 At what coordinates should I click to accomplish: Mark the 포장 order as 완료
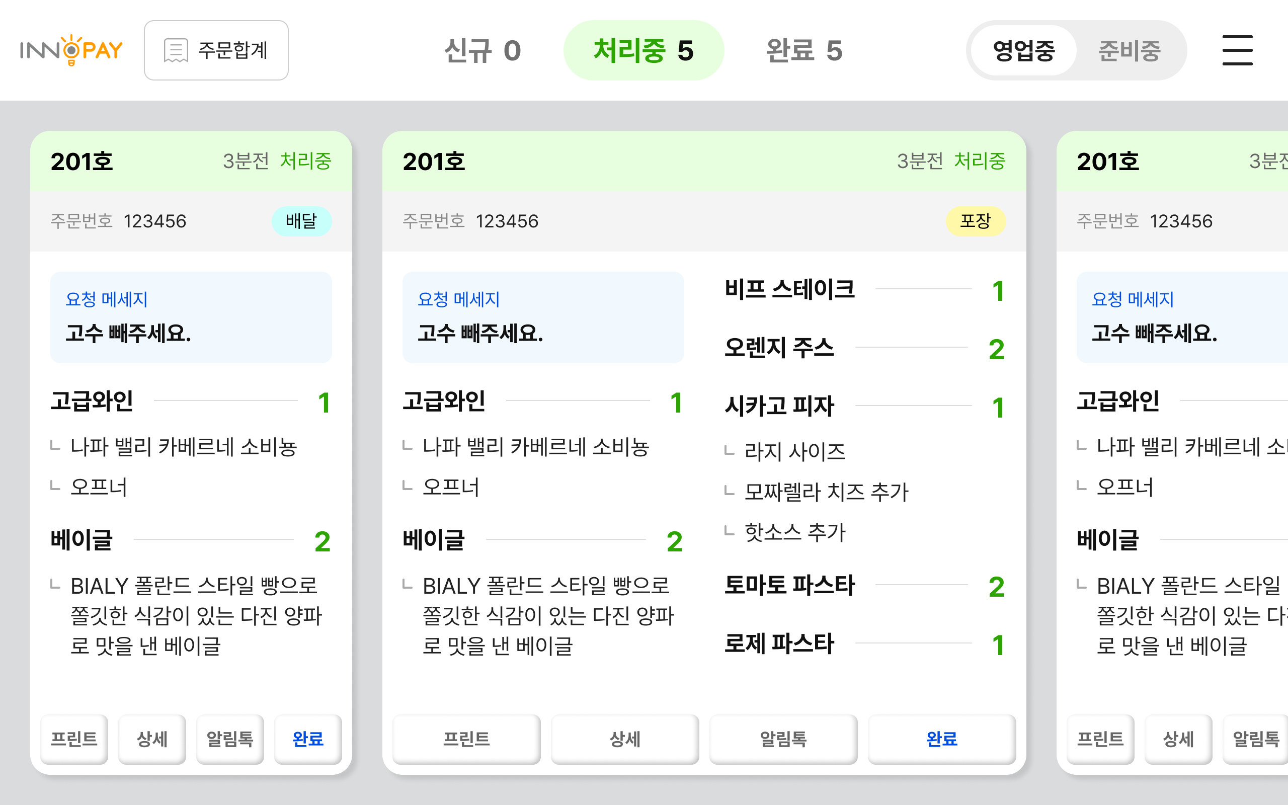click(x=941, y=739)
